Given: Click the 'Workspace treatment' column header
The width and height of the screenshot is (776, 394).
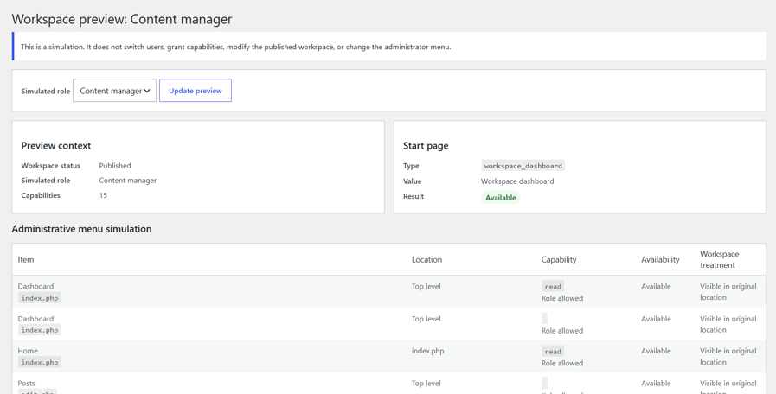Looking at the screenshot, I should click(x=719, y=259).
